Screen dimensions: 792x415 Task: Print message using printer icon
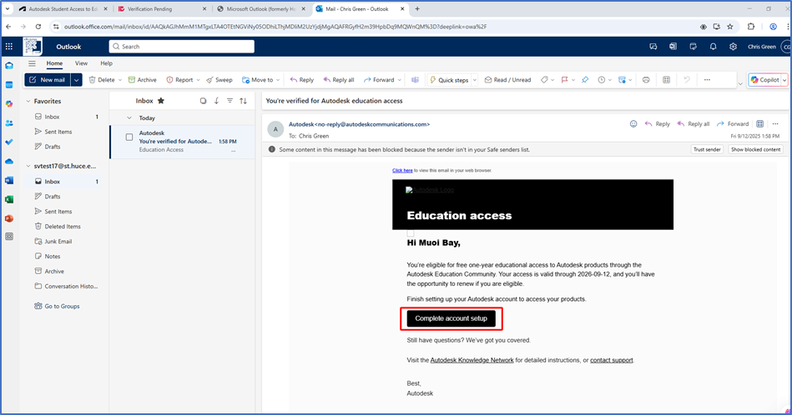point(645,80)
